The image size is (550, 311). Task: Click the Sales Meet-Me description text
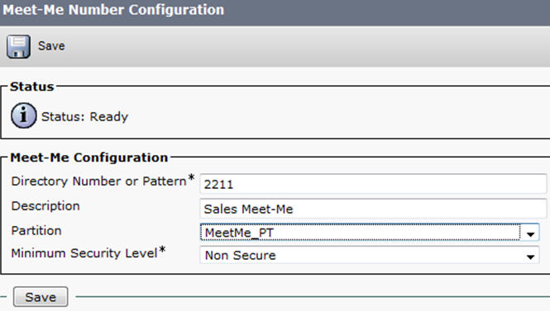(248, 210)
